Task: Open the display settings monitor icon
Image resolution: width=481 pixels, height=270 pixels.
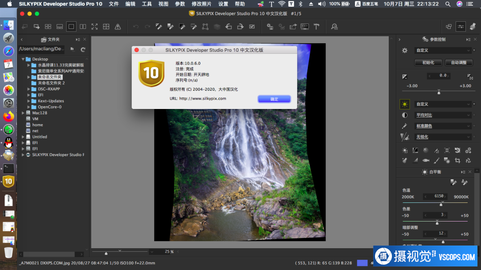Action: click(x=305, y=27)
